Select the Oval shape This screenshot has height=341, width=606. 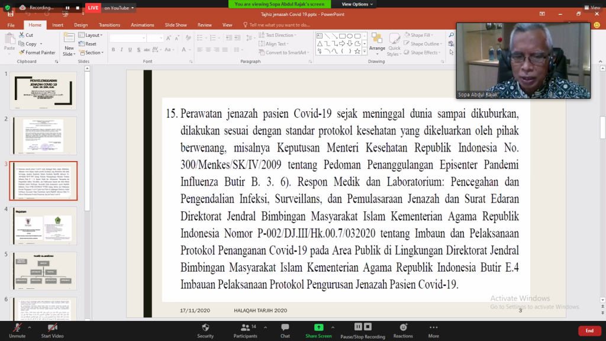click(350, 36)
